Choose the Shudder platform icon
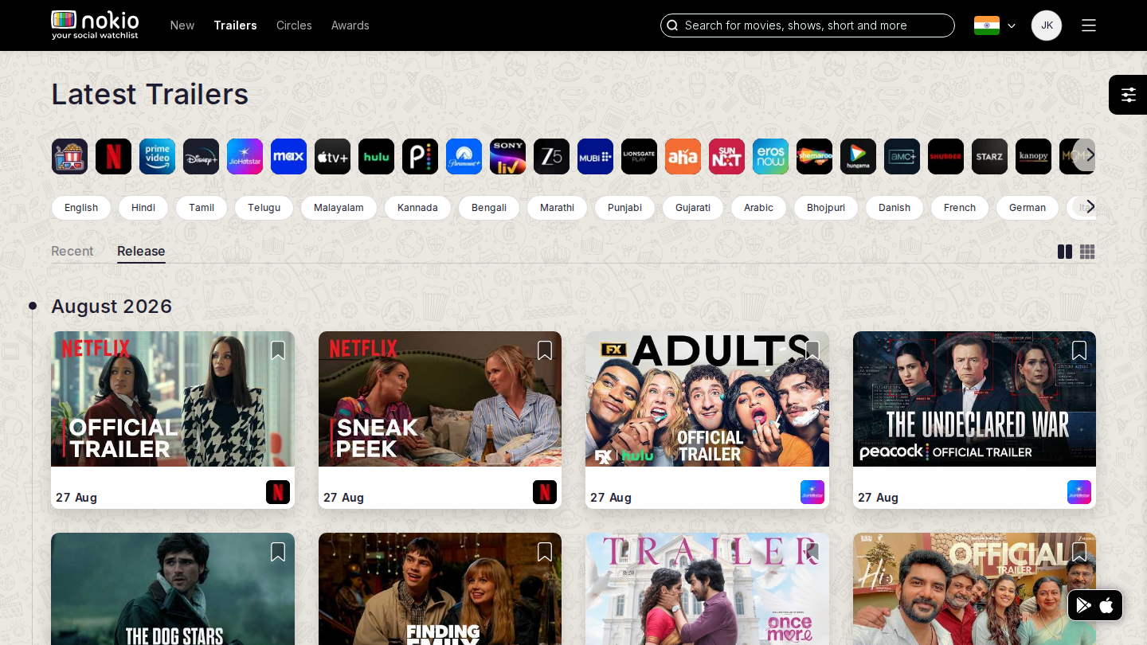1147x645 pixels. (x=945, y=156)
